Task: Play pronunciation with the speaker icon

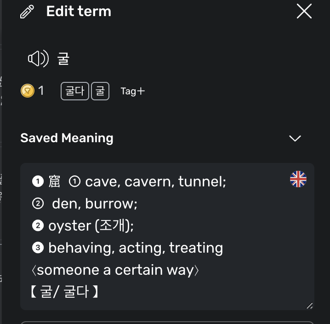Action: tap(38, 58)
